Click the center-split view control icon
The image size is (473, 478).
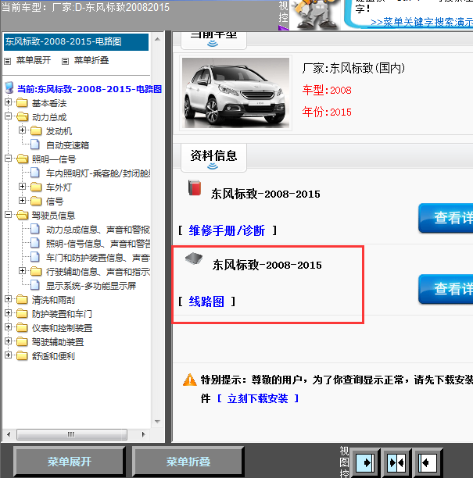396,462
